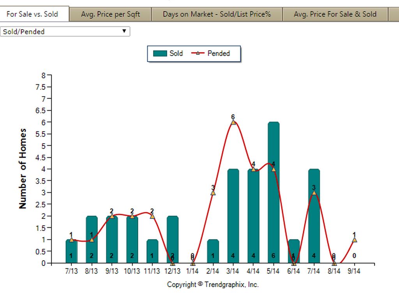399x299 pixels.
Task: Click the For Sale vs. Sold tab
Action: pyautogui.click(x=32, y=14)
